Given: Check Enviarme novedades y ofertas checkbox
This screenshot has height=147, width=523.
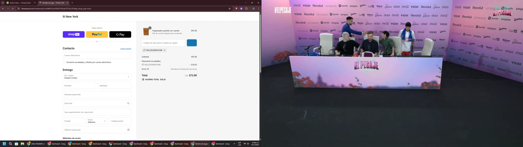Looking at the screenshot, I should coord(64,62).
